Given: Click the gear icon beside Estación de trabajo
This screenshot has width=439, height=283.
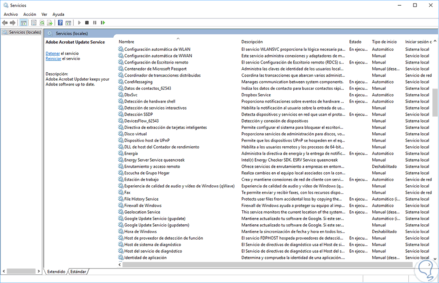Looking at the screenshot, I should (x=121, y=179).
